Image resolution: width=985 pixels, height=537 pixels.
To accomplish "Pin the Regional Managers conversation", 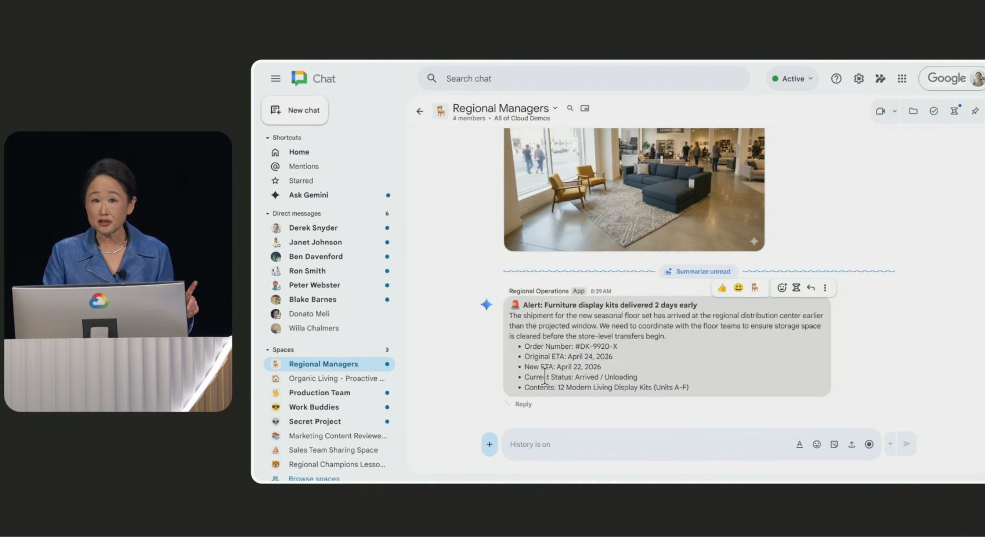I will point(975,111).
